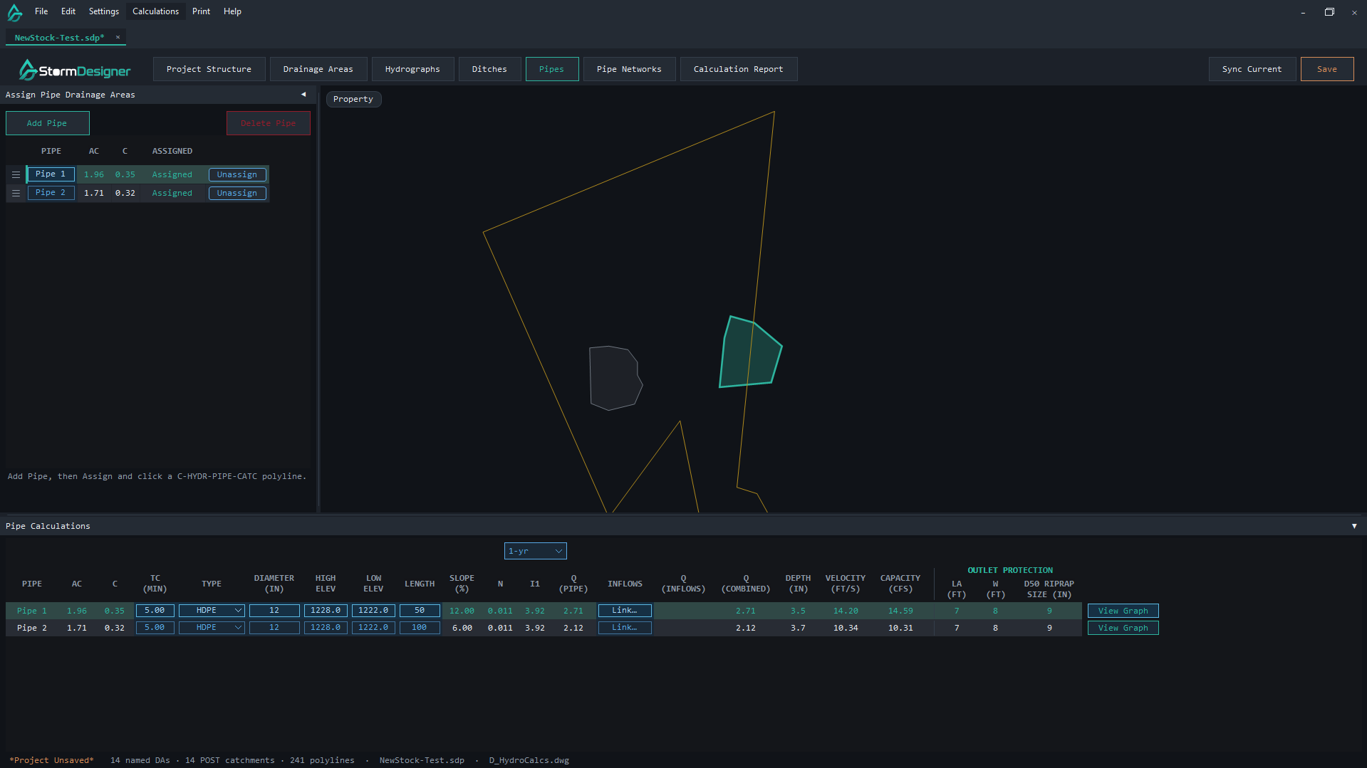1367x768 pixels.
Task: Edit Pipe 2 length field 100
Action: (x=420, y=628)
